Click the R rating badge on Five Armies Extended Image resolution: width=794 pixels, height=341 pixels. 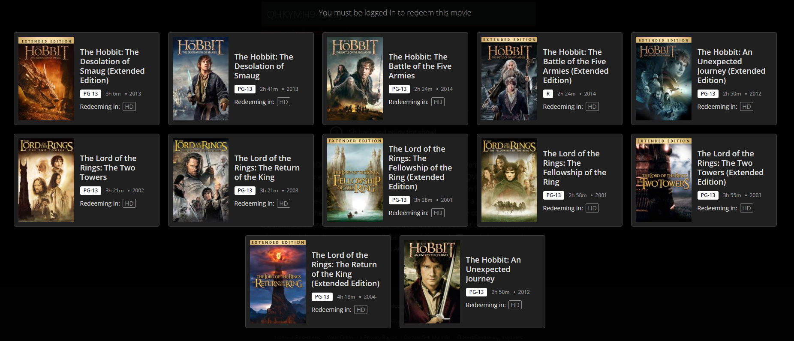(x=548, y=93)
